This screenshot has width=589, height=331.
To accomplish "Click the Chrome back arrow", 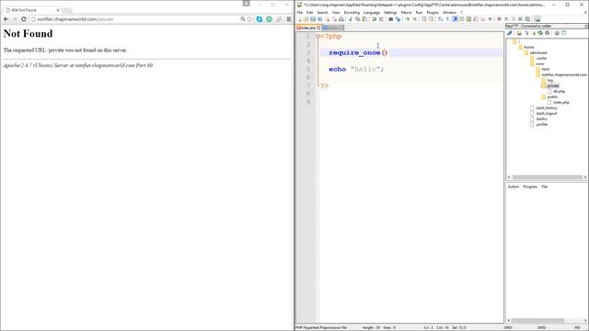I will (6, 19).
